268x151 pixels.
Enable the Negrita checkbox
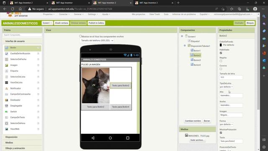coord(221,61)
